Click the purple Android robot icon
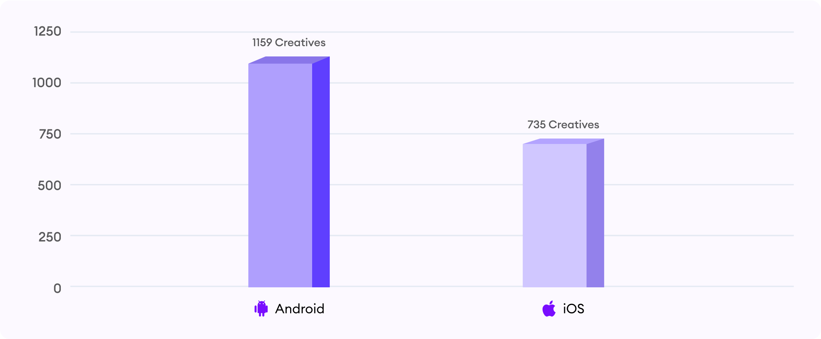821x339 pixels. (x=261, y=309)
